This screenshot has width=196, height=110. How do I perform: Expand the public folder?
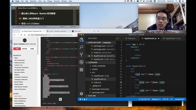pyautogui.click(x=95, y=69)
